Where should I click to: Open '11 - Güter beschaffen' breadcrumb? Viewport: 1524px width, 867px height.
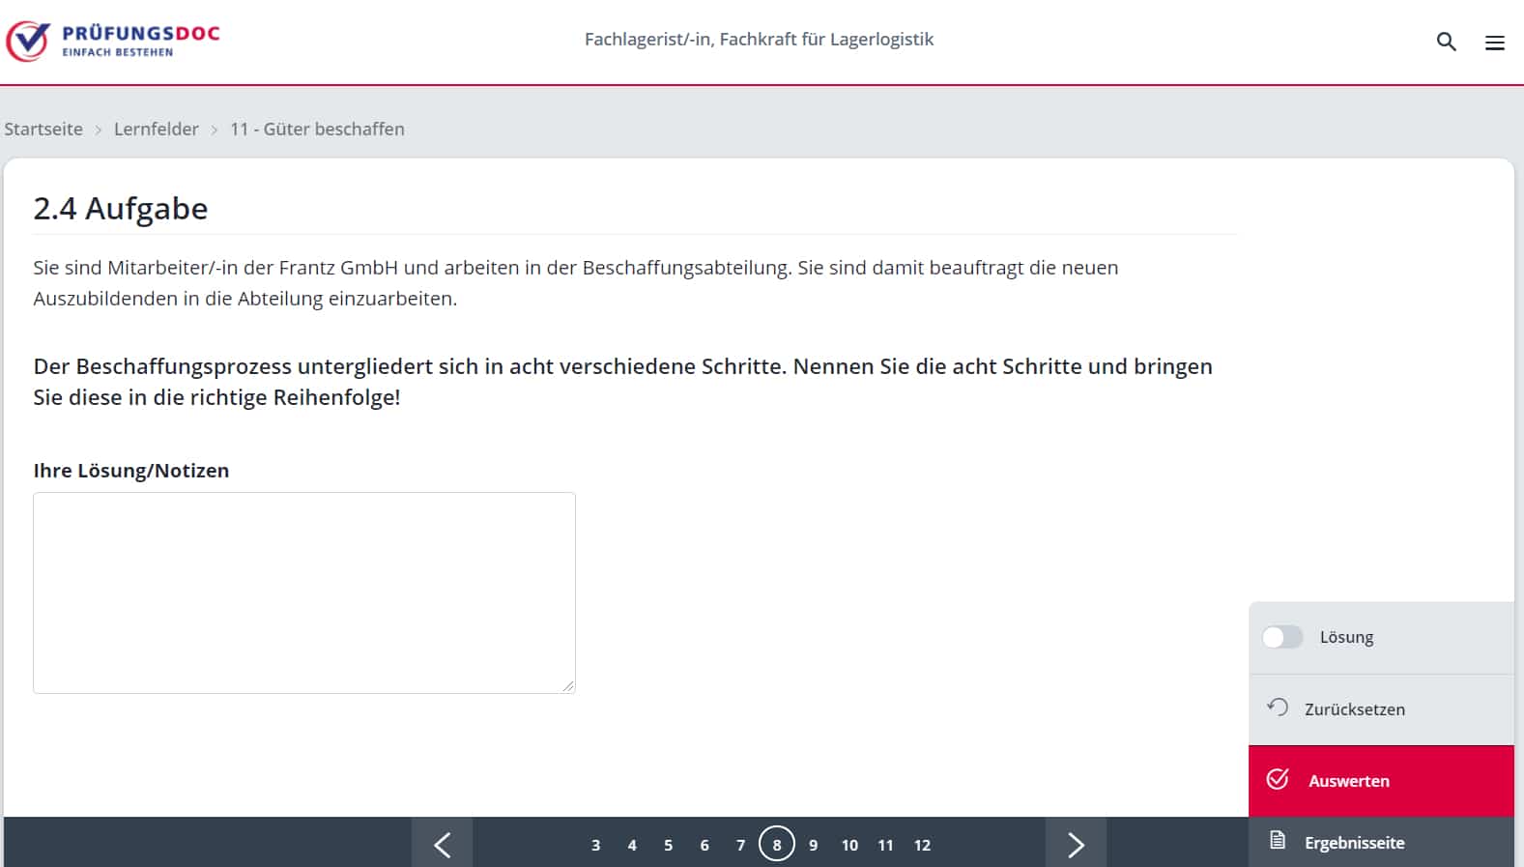pos(317,130)
